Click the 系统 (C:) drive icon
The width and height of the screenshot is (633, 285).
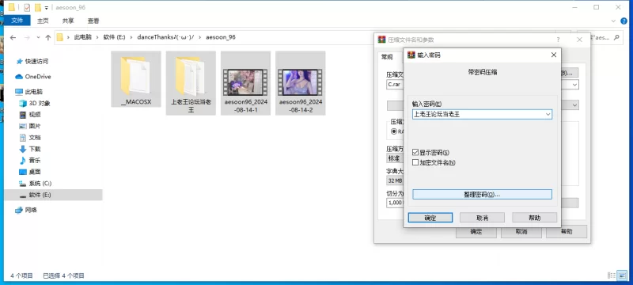pos(23,184)
